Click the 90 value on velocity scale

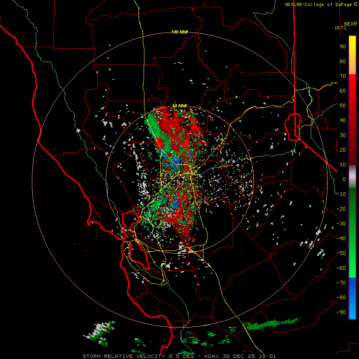coord(343,47)
